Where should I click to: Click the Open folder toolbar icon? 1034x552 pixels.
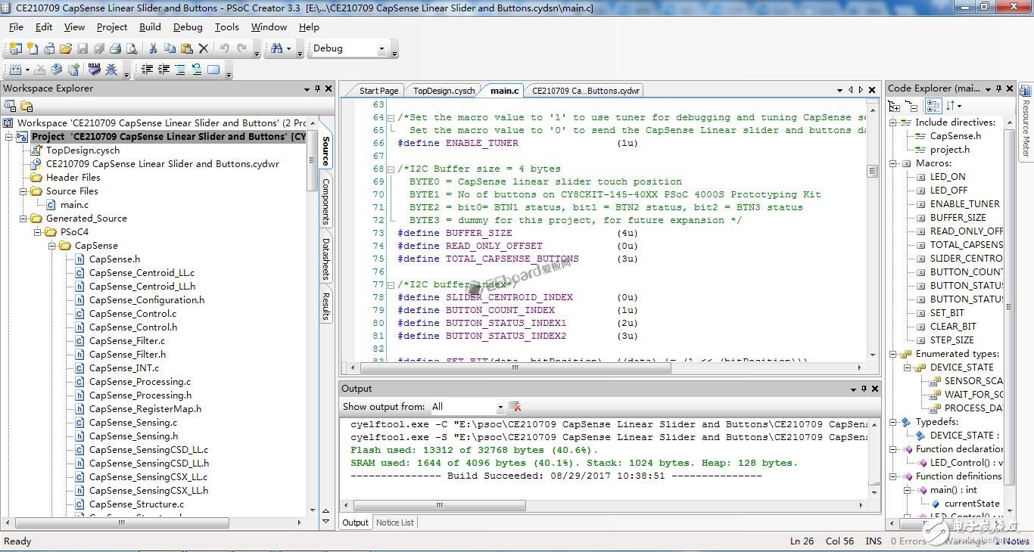(x=66, y=48)
